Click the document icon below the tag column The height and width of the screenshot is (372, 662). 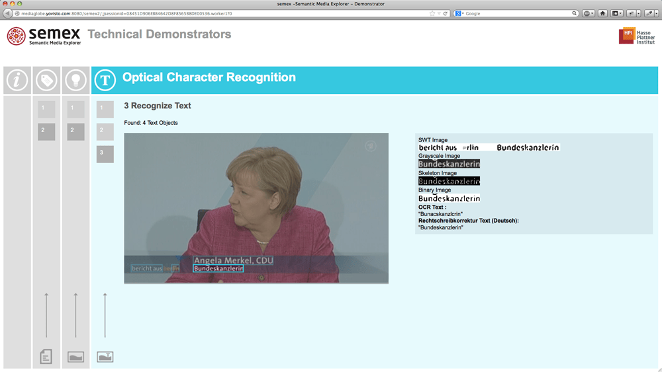[x=46, y=357]
